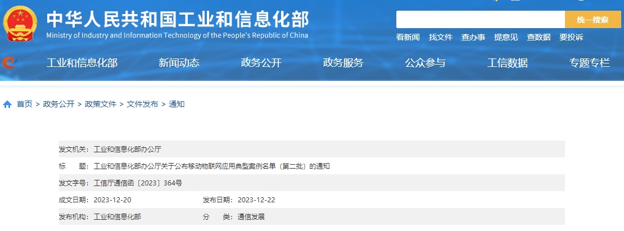Image resolution: width=624 pixels, height=231 pixels.
Task: Select the 新闻动态 nav menu
Action: tap(179, 63)
